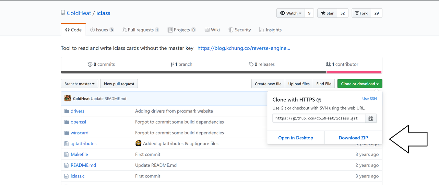Click the file icon beside README.md
The image size is (439, 185).
coord(67,165)
